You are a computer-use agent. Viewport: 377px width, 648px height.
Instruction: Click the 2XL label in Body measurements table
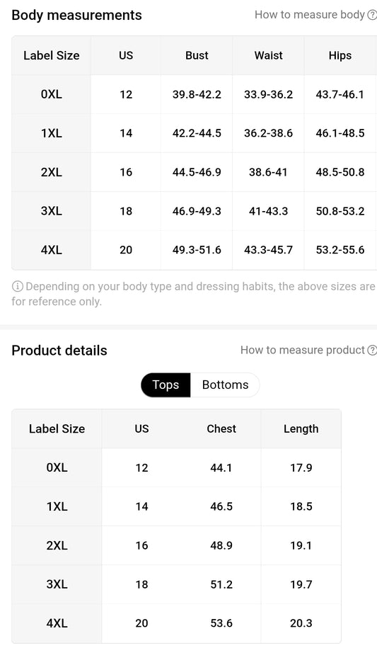click(x=51, y=172)
